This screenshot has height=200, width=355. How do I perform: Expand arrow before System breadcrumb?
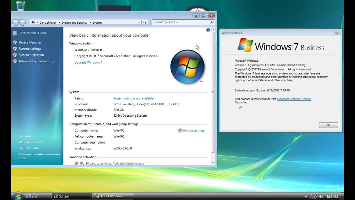[x=90, y=22]
